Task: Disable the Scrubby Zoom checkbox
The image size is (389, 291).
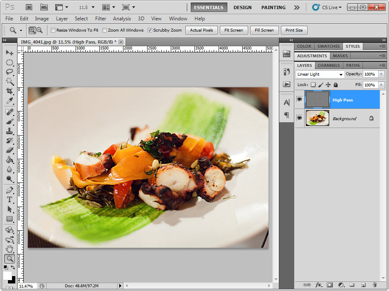Action: pos(150,30)
